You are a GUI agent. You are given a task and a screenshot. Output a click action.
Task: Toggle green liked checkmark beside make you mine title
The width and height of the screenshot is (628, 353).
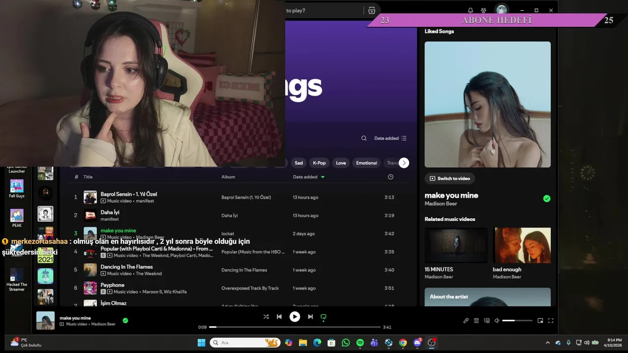(x=547, y=199)
